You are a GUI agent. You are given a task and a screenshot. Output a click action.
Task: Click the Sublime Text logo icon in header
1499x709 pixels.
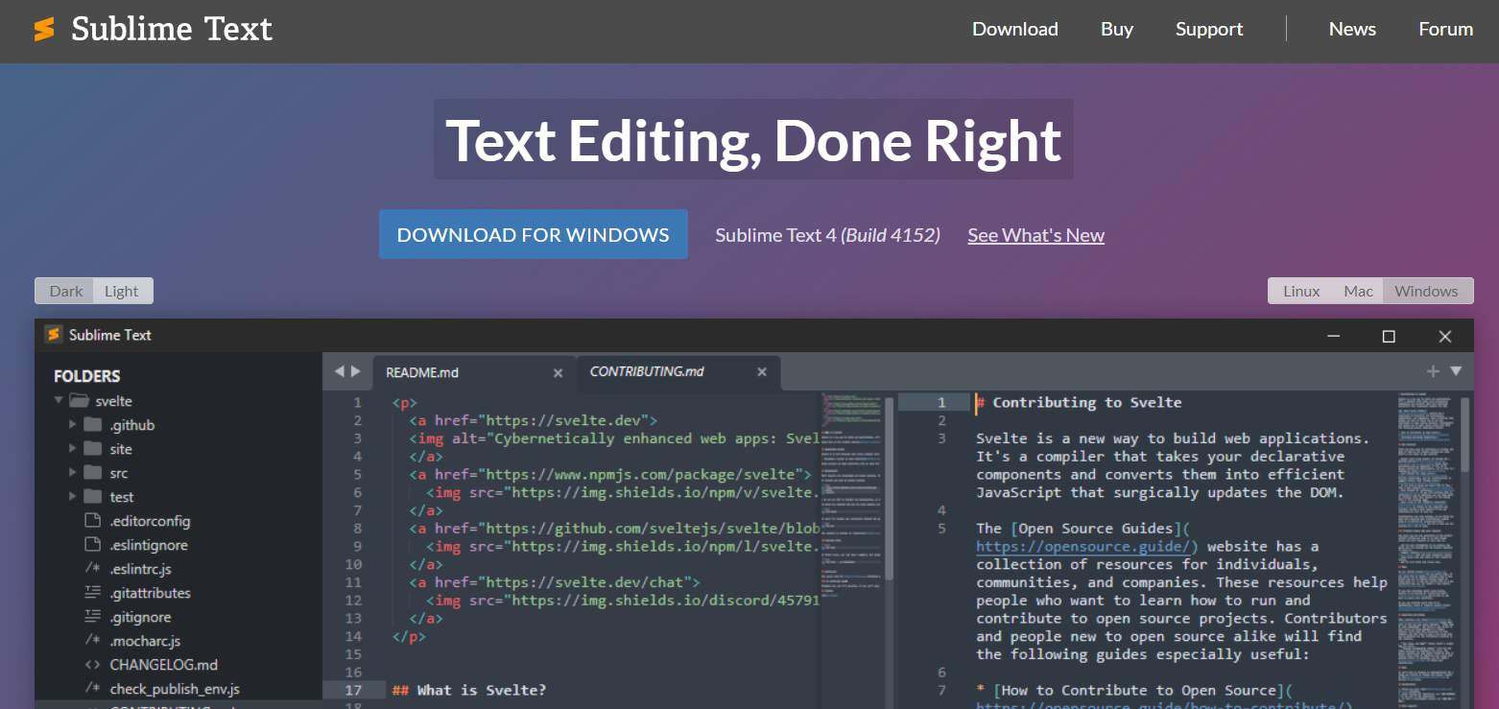point(44,30)
